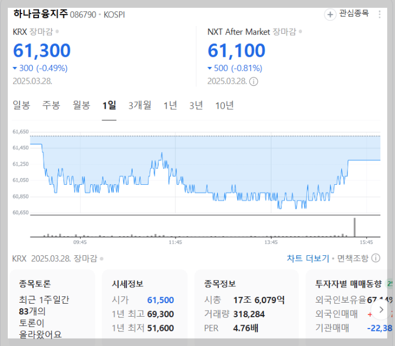Click the info icon next to NXT date
This screenshot has width=395, height=346.
pyautogui.click(x=253, y=82)
